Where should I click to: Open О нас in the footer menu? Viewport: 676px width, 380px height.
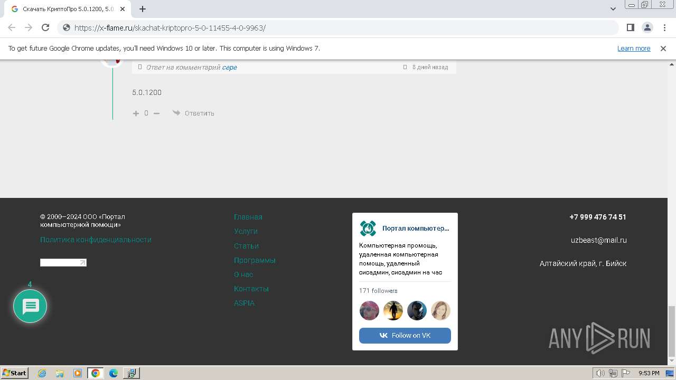pyautogui.click(x=243, y=274)
